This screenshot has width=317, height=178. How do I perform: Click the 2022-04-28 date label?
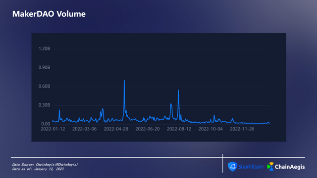coord(116,129)
